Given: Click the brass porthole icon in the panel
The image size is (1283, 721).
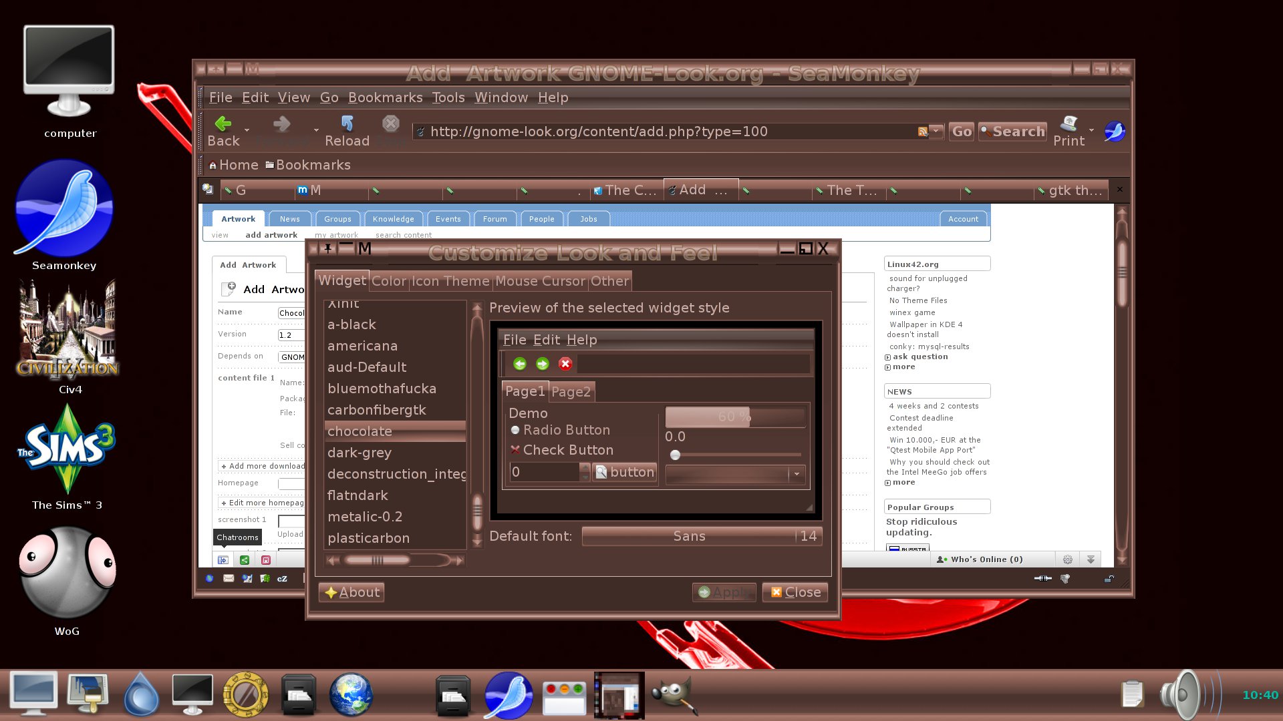Looking at the screenshot, I should click(x=246, y=694).
